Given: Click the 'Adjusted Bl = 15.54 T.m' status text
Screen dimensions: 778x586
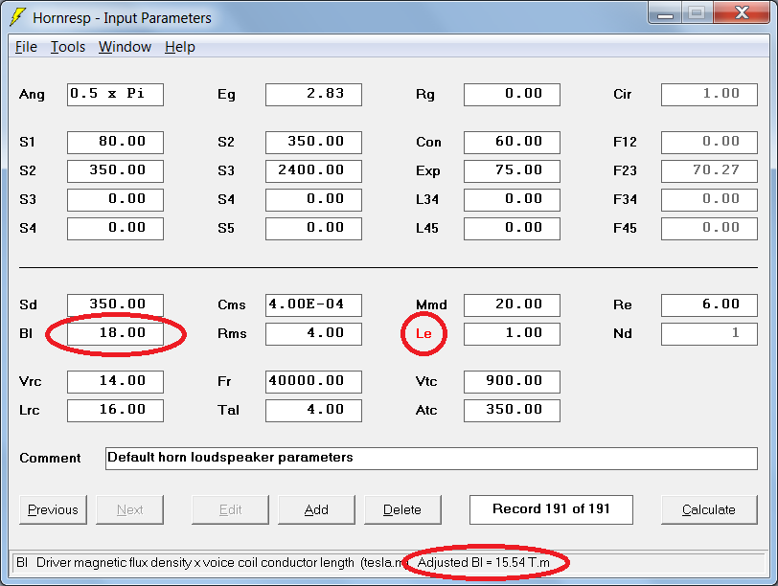Looking at the screenshot, I should [484, 563].
